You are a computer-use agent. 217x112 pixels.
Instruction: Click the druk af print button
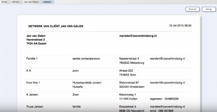pos(192,9)
